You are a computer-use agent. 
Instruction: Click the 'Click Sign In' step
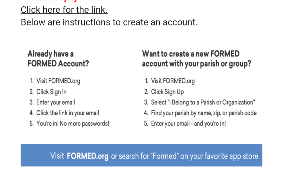[x=51, y=92]
